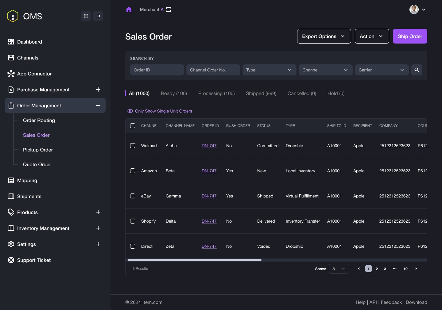Click the switch merchant arrows icon
Screen dimensions: 442x310
[169, 10]
